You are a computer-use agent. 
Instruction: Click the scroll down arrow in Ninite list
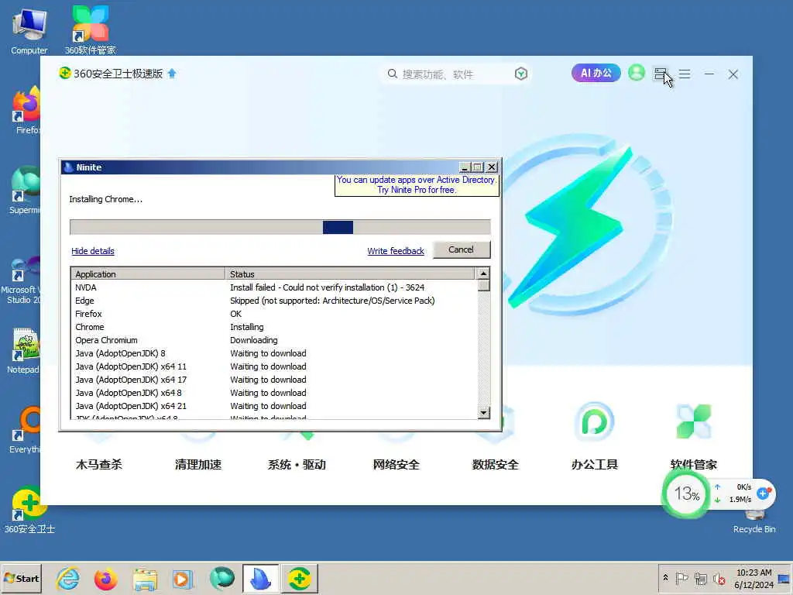tap(483, 413)
